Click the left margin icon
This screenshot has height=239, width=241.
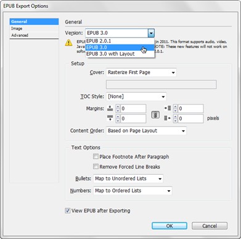pos(168,108)
